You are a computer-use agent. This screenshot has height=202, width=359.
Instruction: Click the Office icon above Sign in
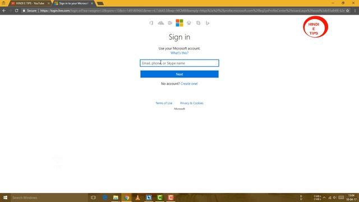coord(151,23)
